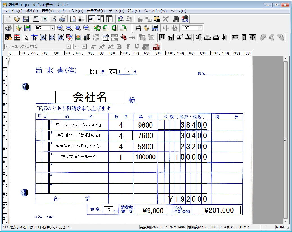Click the vertical scrollbar down arrow
This screenshot has width=292, height=232.
[x=285, y=221]
